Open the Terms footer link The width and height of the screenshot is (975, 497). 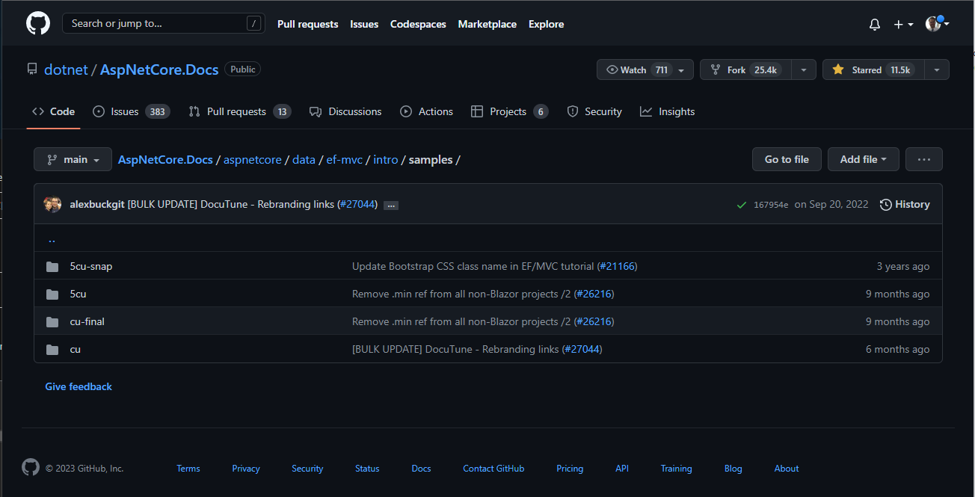click(x=188, y=469)
